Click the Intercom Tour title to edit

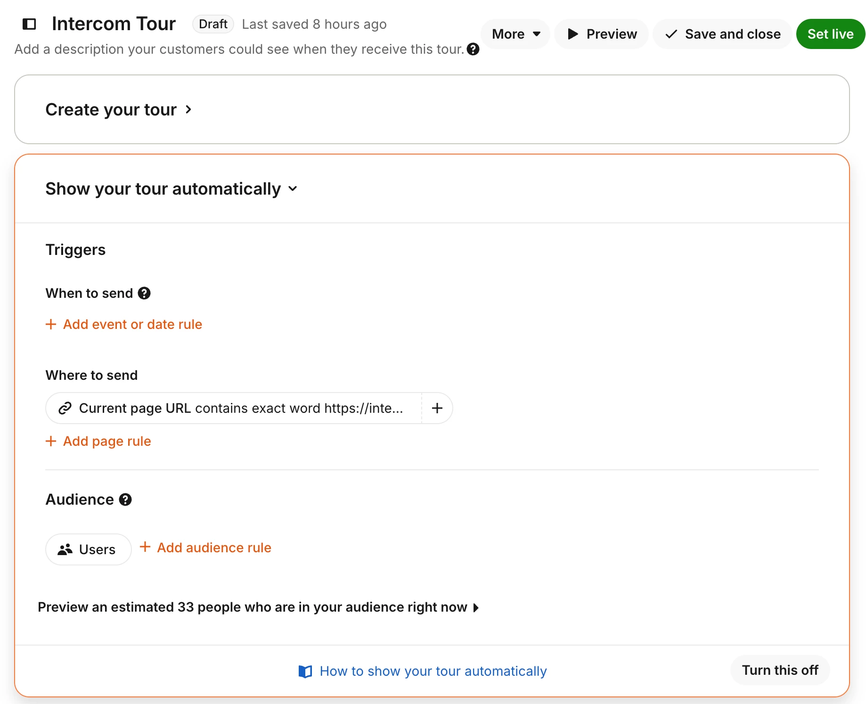click(x=114, y=24)
